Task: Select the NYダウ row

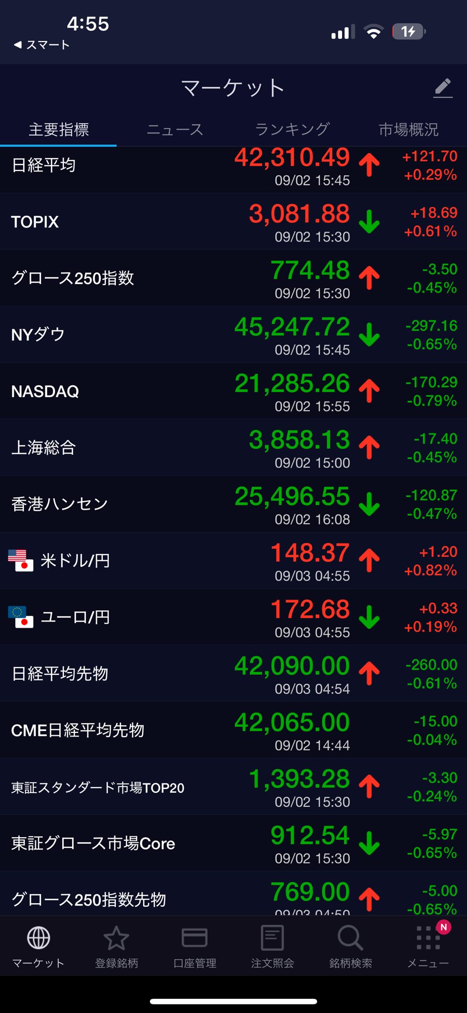Action: 233,335
